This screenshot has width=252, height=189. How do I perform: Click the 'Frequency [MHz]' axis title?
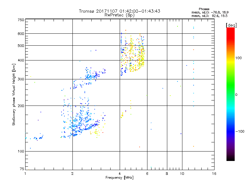click(119, 178)
